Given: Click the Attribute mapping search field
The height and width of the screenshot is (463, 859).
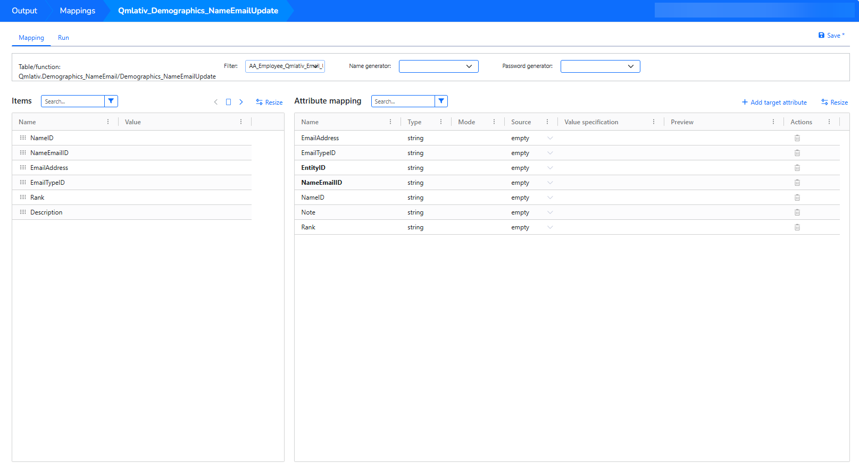Looking at the screenshot, I should click(x=403, y=101).
